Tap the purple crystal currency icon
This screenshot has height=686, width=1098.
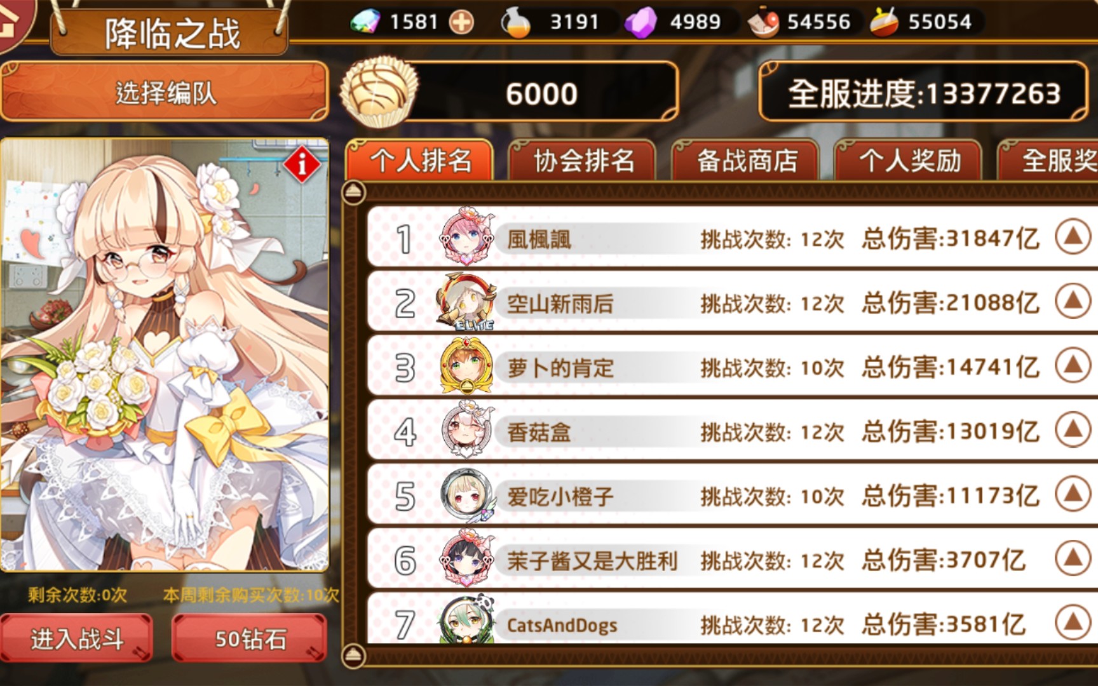click(640, 23)
